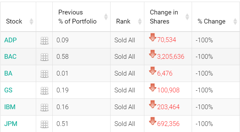Sort by the % Change column arrows

point(235,21)
